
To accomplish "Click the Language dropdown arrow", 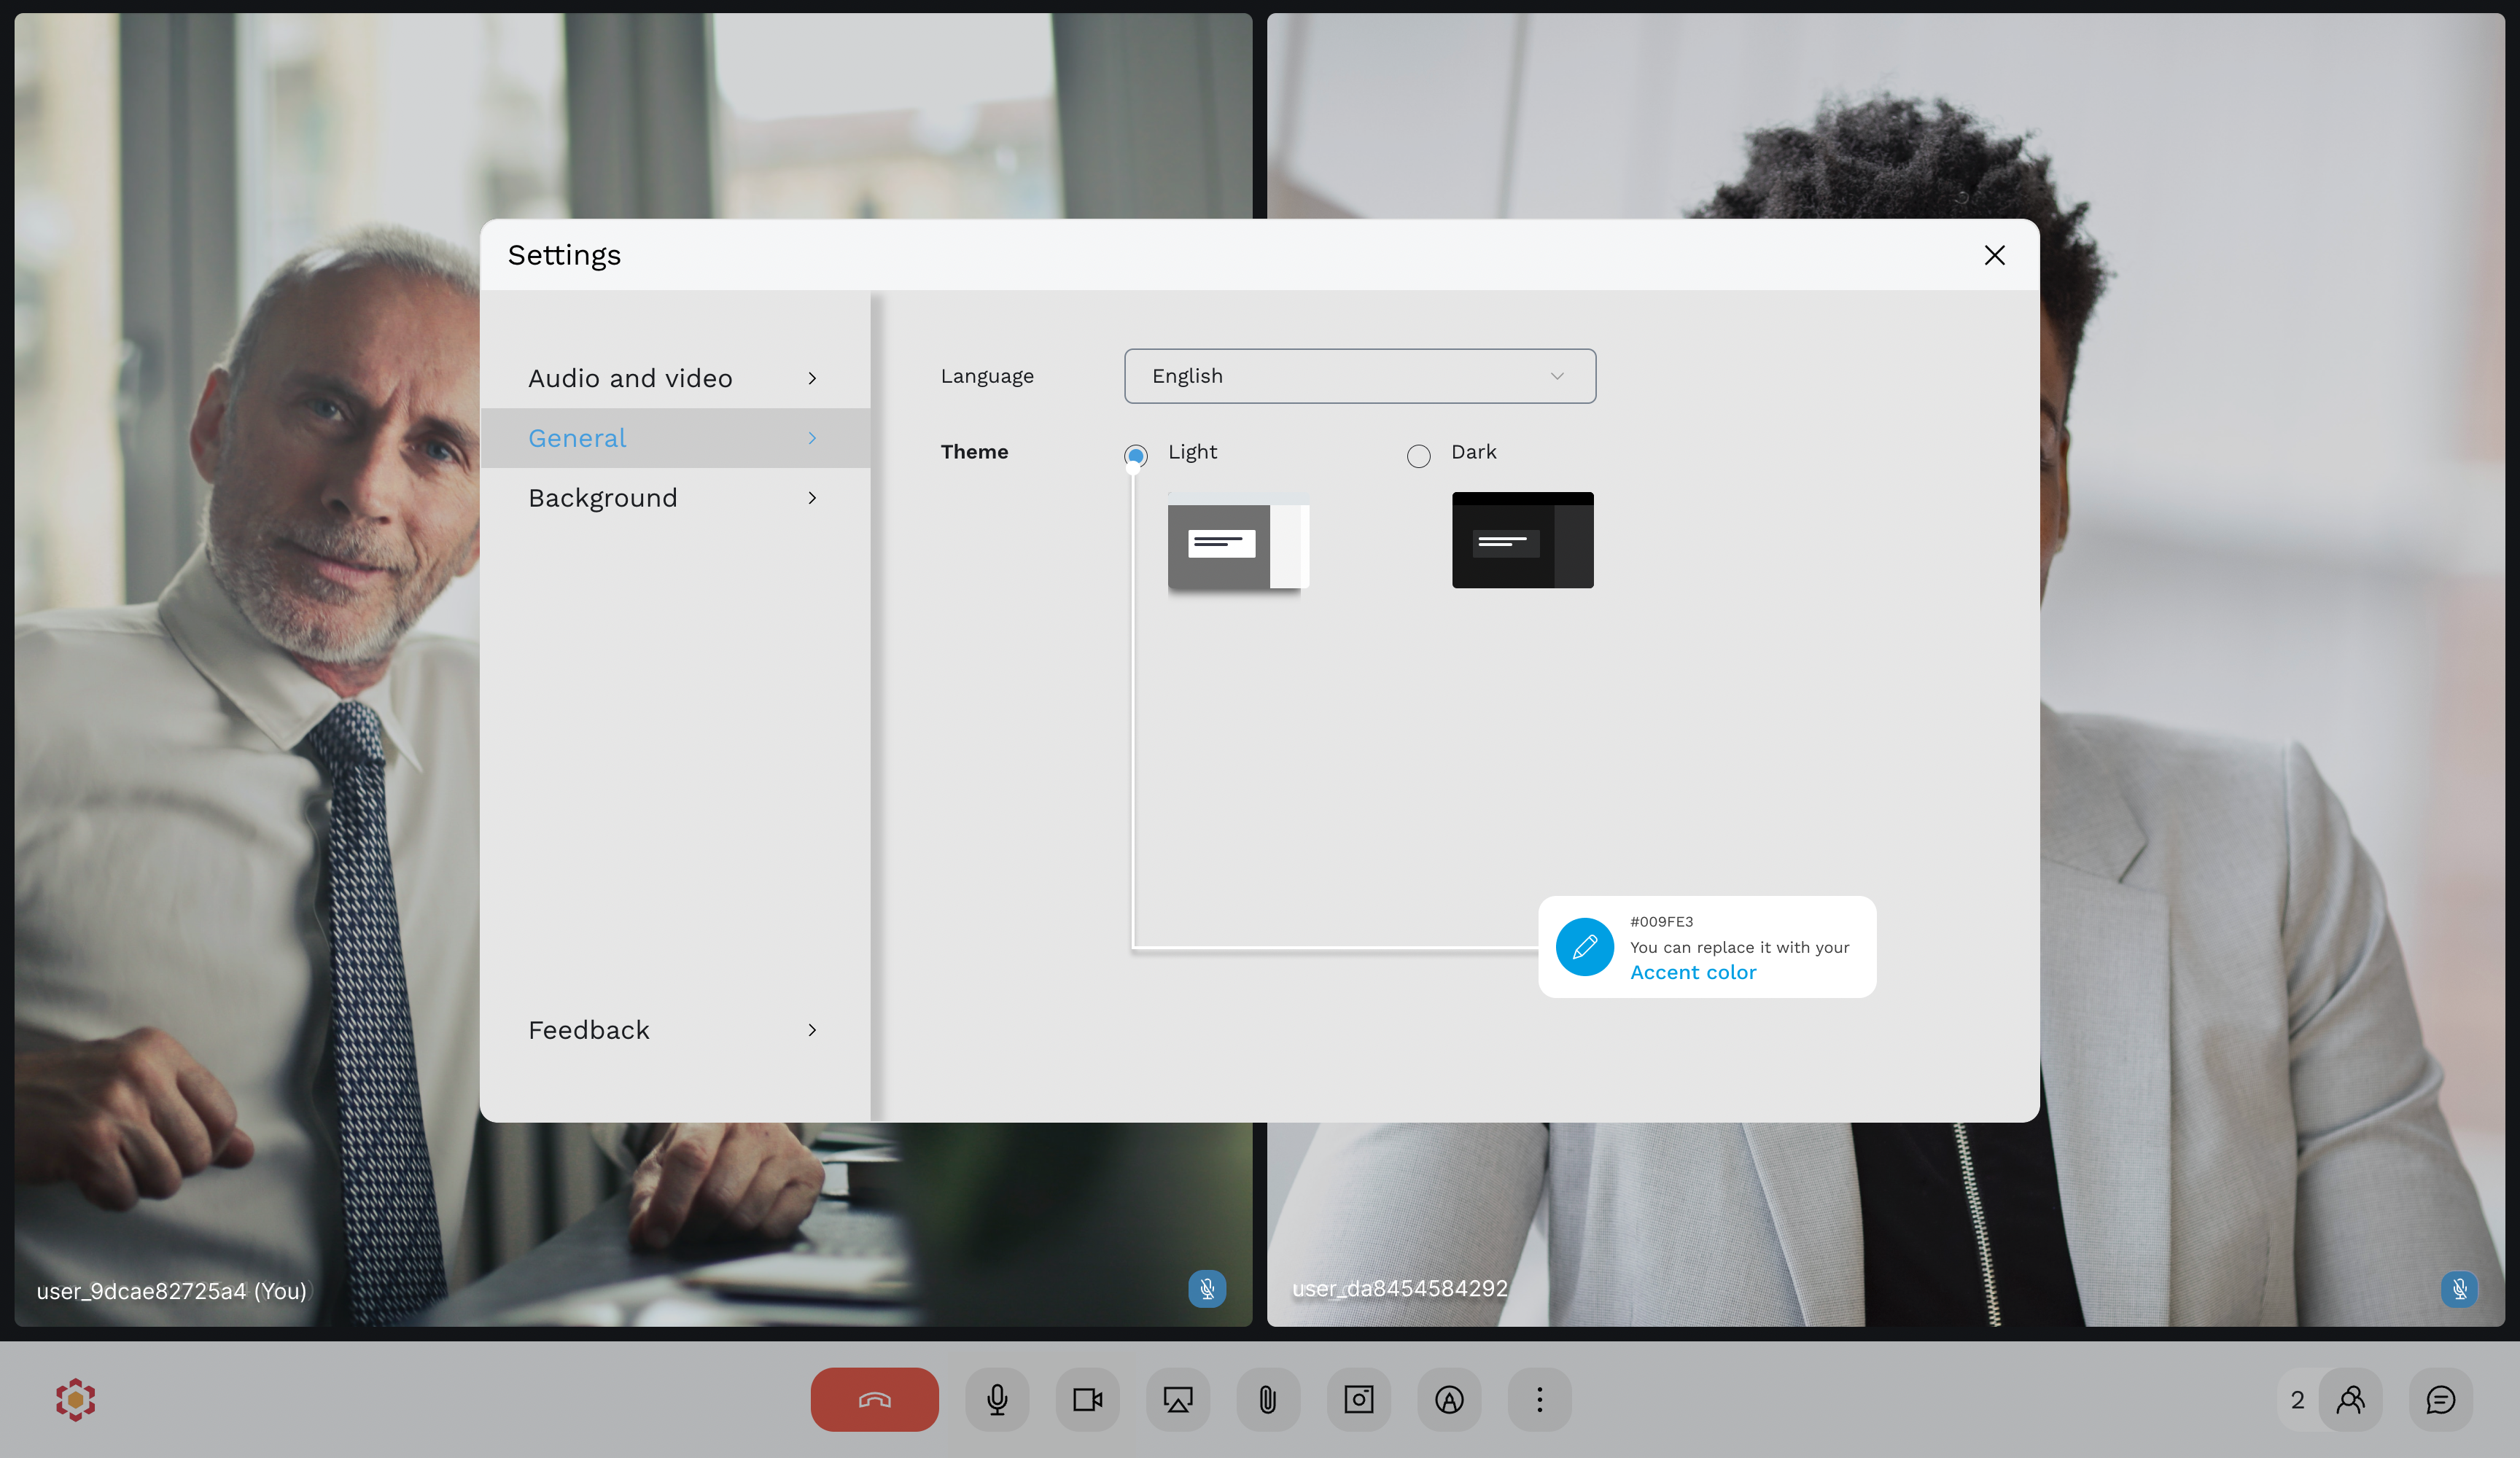I will tap(1557, 376).
